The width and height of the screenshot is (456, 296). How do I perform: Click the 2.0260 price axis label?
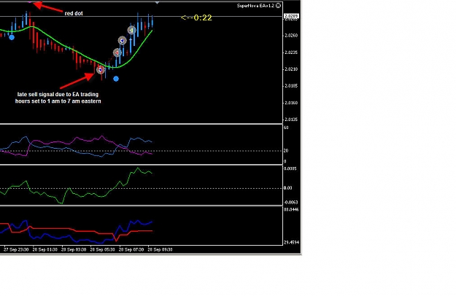[291, 36]
